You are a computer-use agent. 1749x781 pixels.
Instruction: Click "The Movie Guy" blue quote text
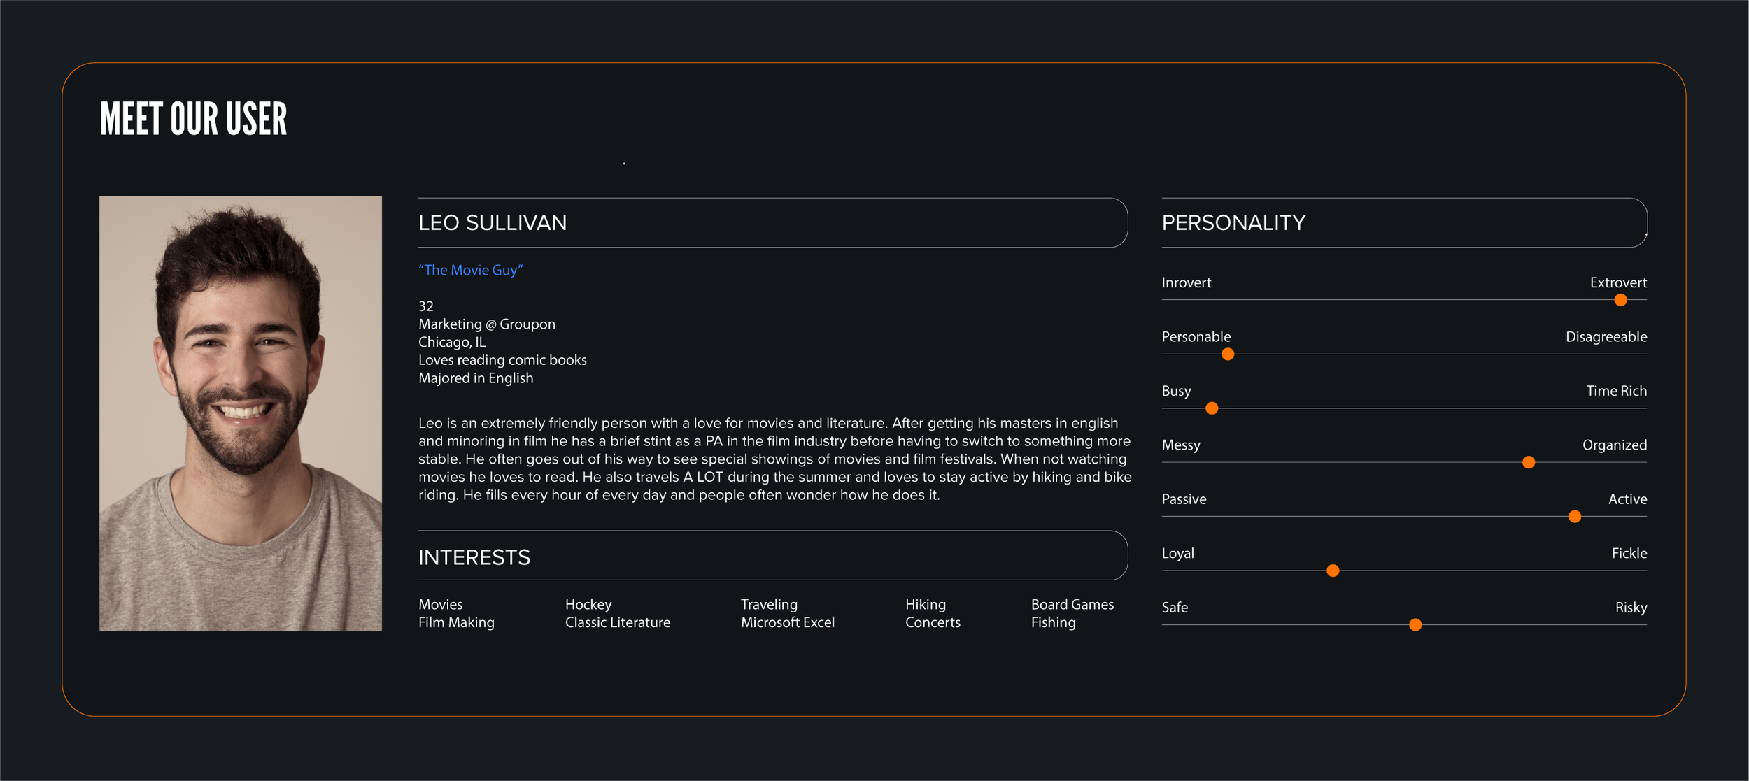tap(470, 270)
